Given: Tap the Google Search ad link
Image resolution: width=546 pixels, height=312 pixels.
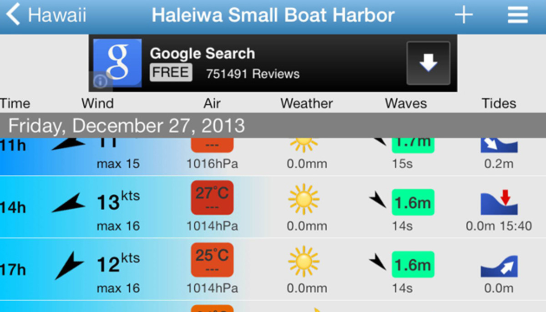Looking at the screenshot, I should (x=202, y=53).
